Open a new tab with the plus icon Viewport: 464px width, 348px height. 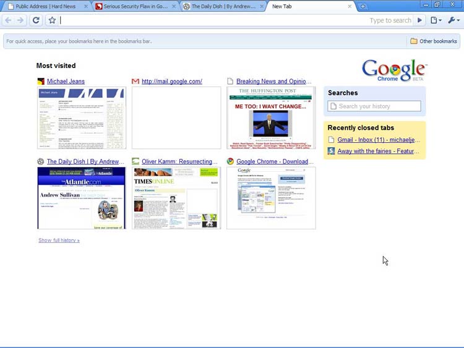point(363,7)
